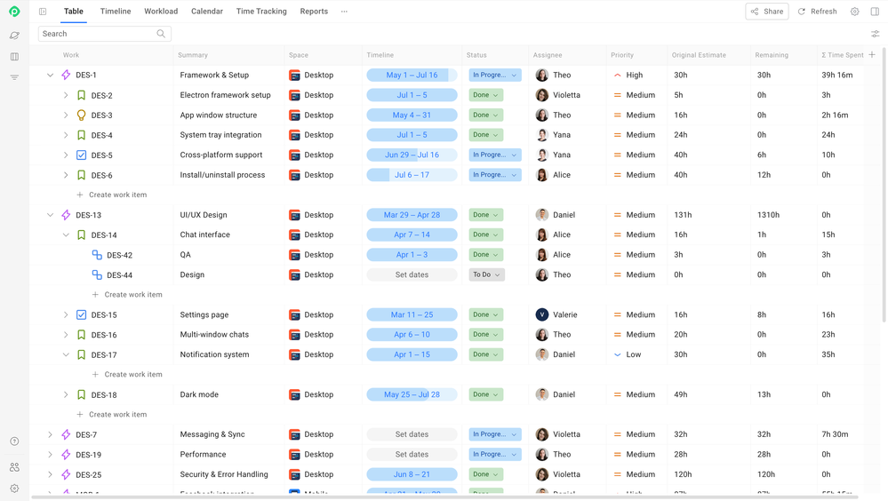Click the Refresh button
This screenshot has width=888, height=501.
click(x=817, y=12)
